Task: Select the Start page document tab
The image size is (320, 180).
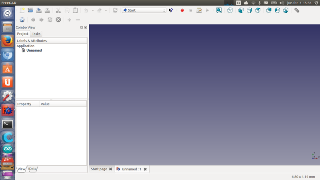Action: 99,169
